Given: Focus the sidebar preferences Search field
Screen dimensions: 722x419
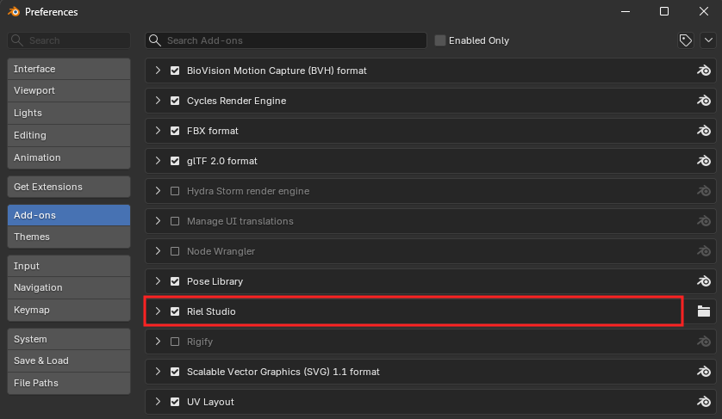Looking at the screenshot, I should [69, 40].
